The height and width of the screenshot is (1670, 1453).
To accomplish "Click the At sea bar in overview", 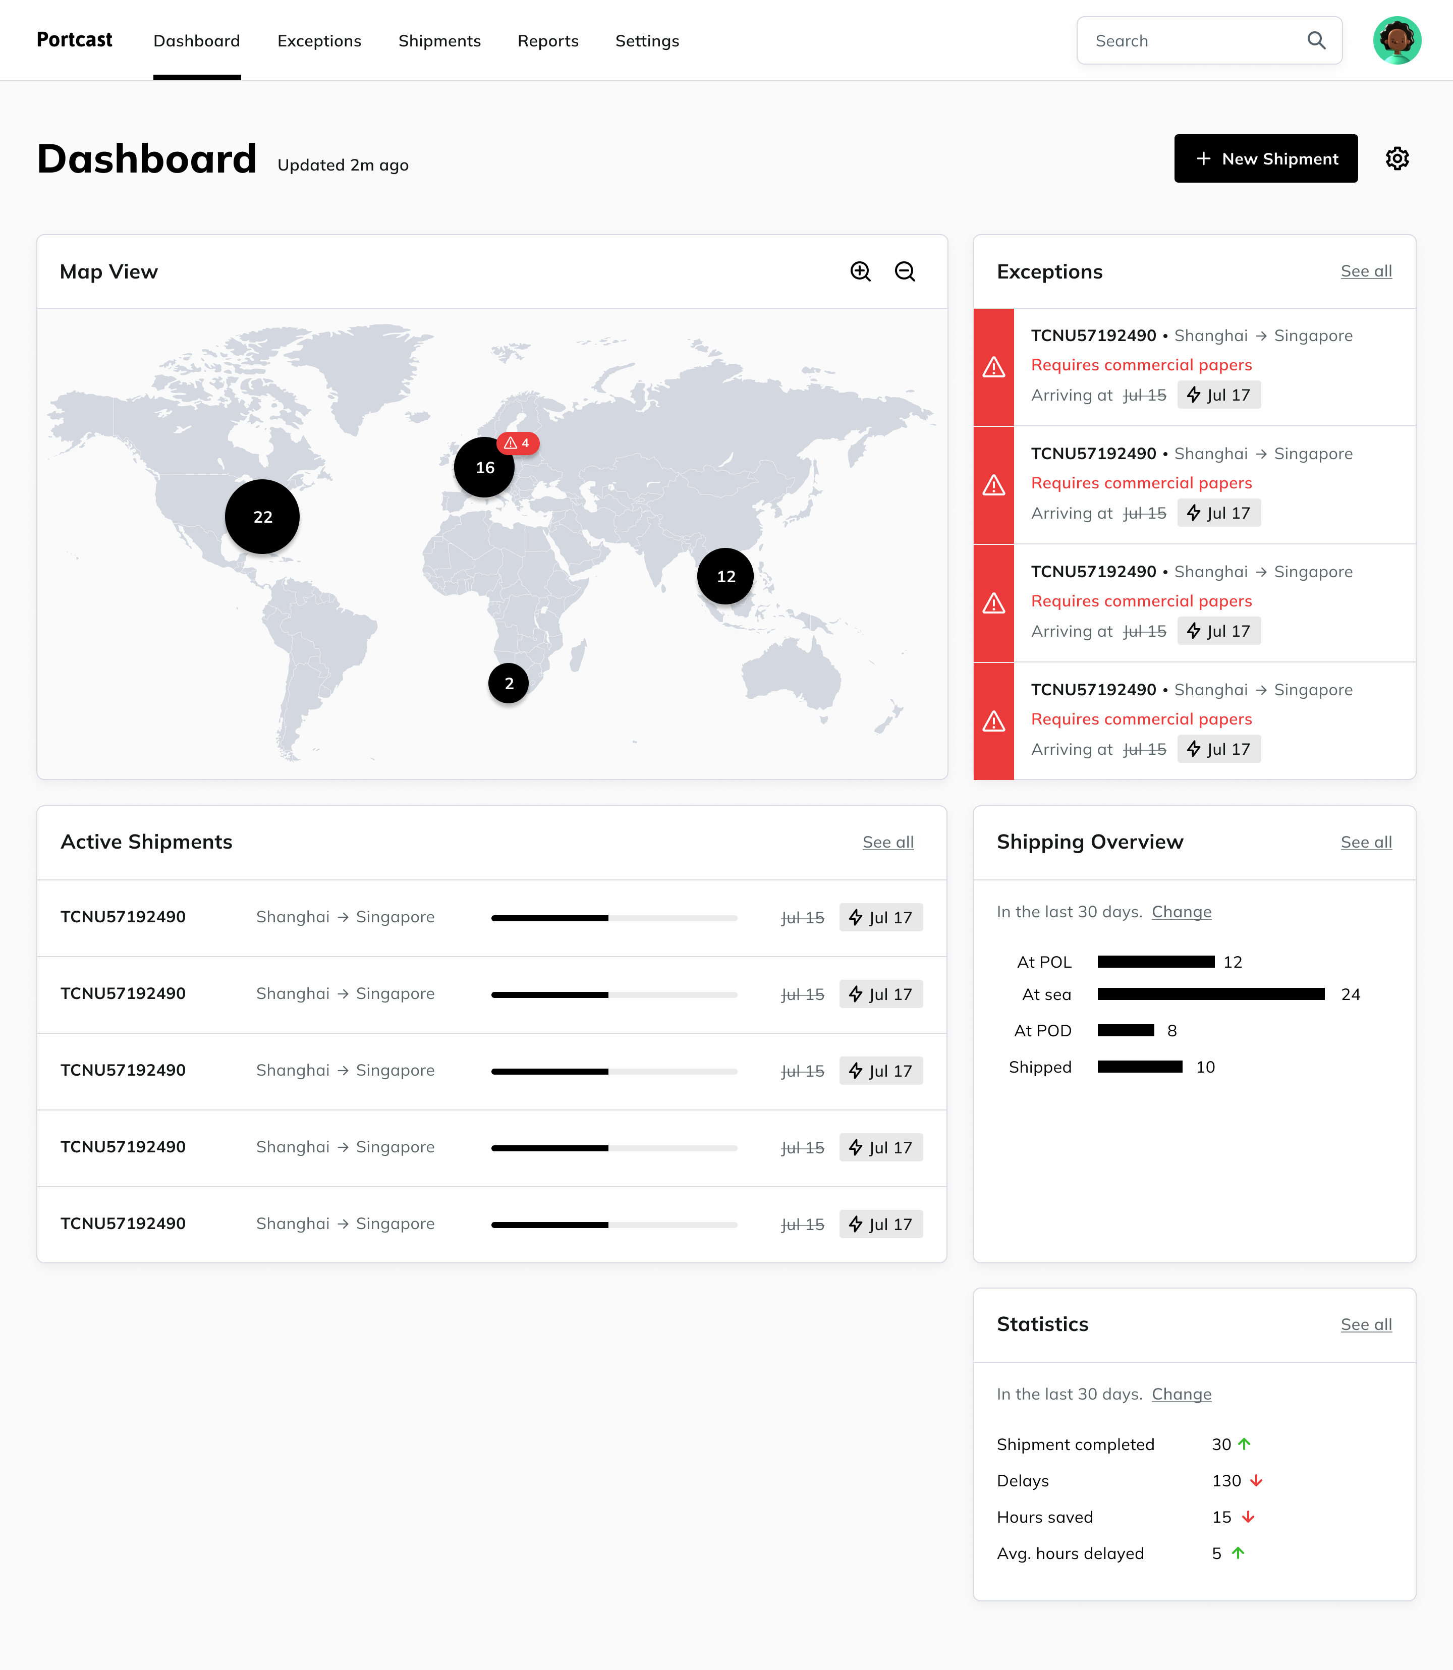I will 1210,994.
